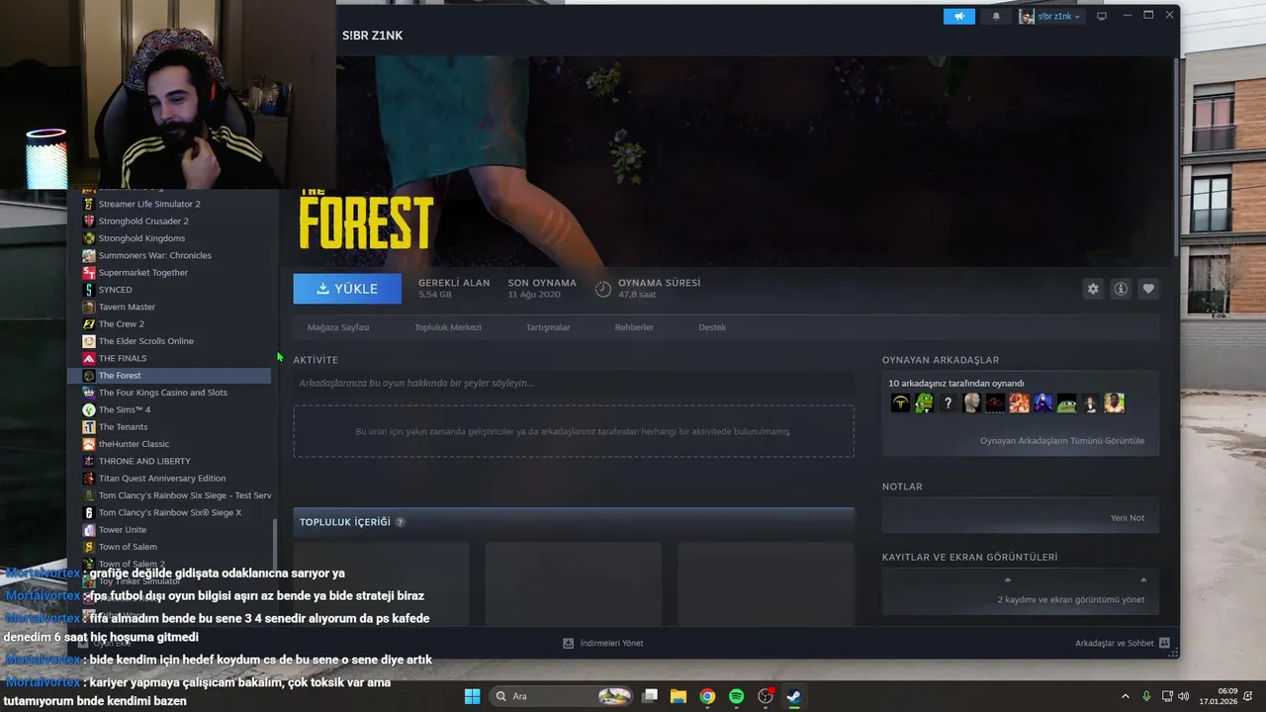
Task: Open the Steam announcements megaphone icon
Action: pyautogui.click(x=958, y=16)
